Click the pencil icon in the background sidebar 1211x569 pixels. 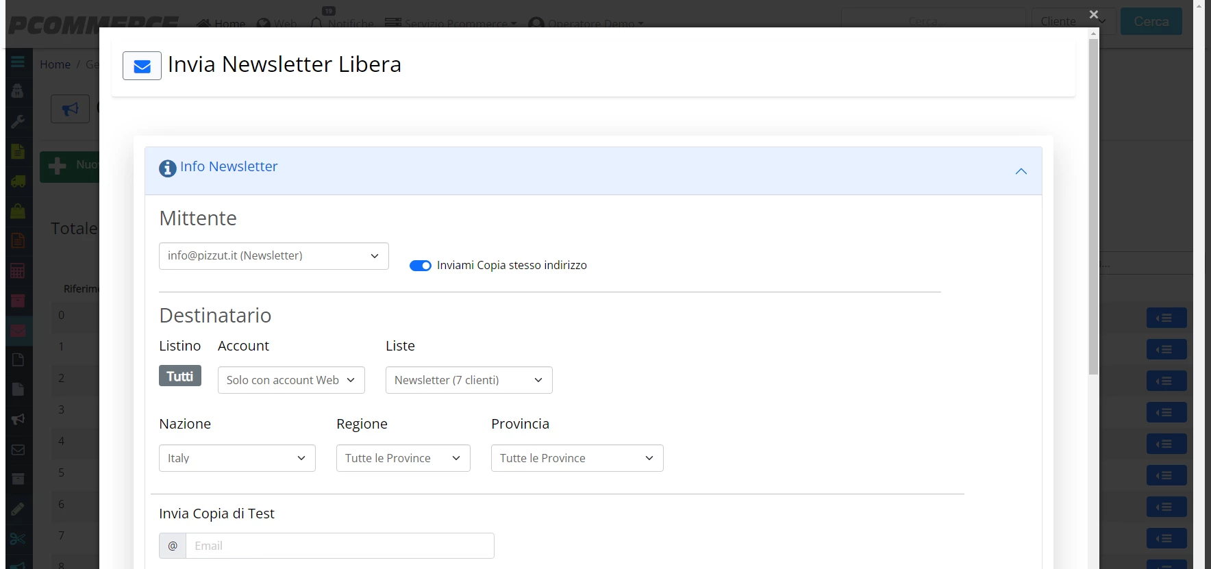(x=18, y=509)
